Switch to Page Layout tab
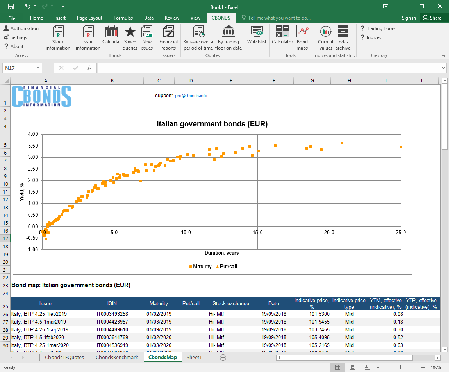 pos(89,18)
